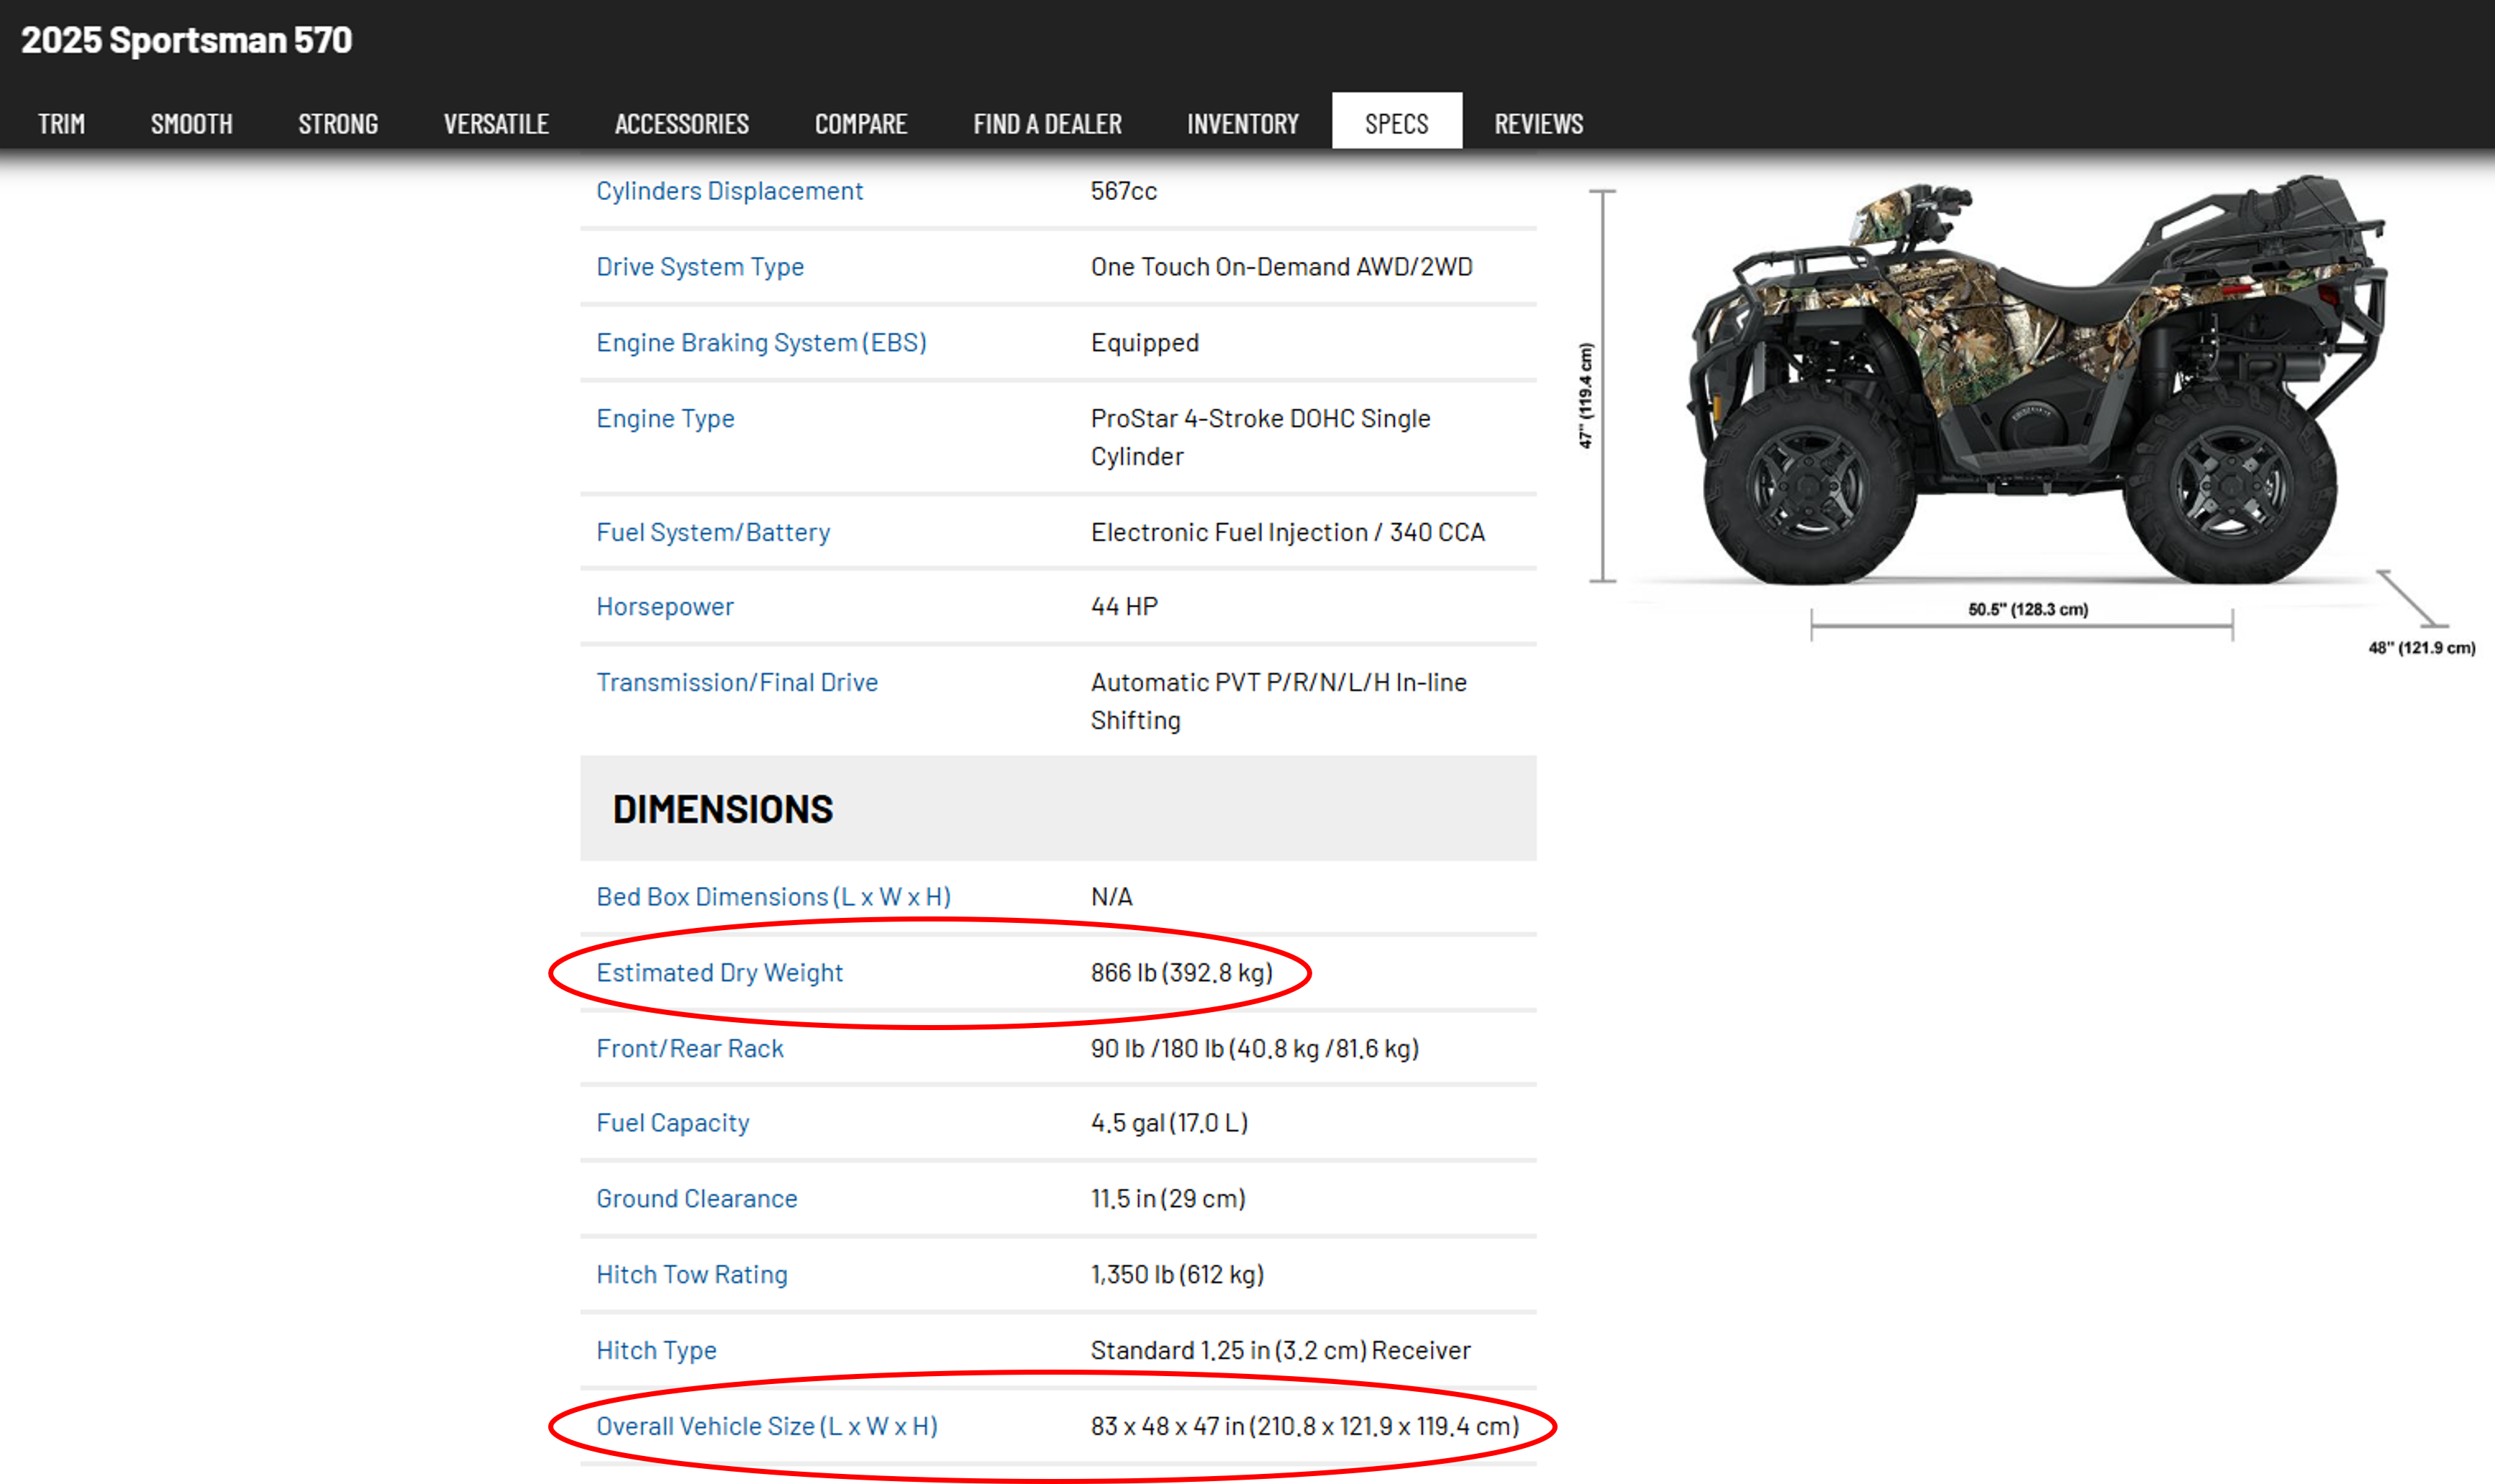Click the Ground Clearance label
The width and height of the screenshot is (2495, 1484).
(697, 1199)
